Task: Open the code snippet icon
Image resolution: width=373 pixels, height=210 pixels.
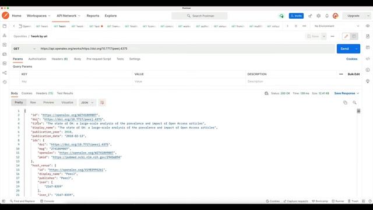Action: 368,59
